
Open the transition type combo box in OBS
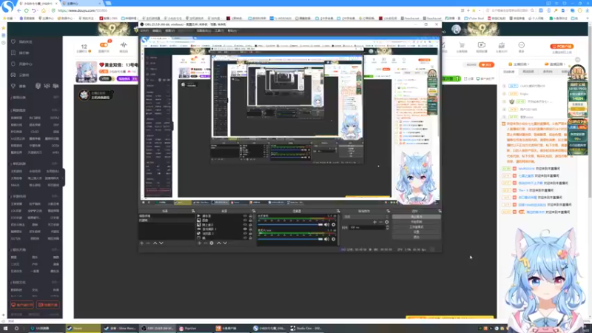[365, 217]
